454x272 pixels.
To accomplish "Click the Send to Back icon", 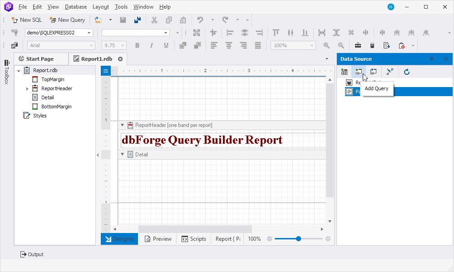I will pyautogui.click(x=197, y=45).
